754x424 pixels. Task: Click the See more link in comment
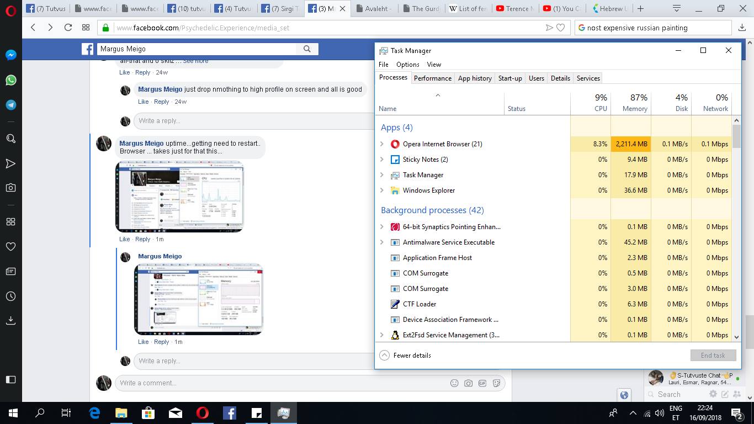pos(195,61)
